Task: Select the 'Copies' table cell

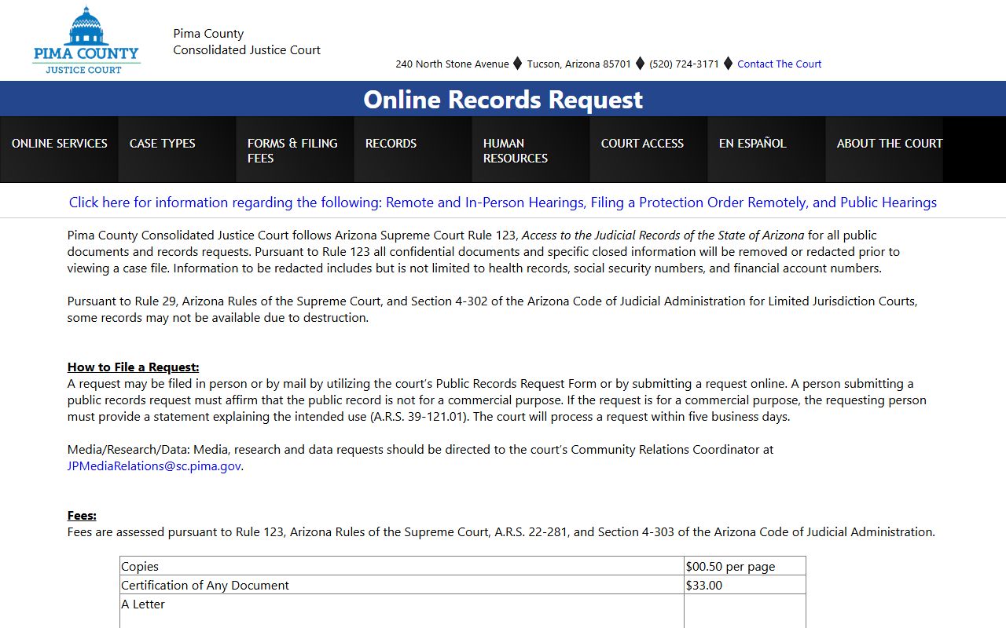Action: (x=402, y=566)
